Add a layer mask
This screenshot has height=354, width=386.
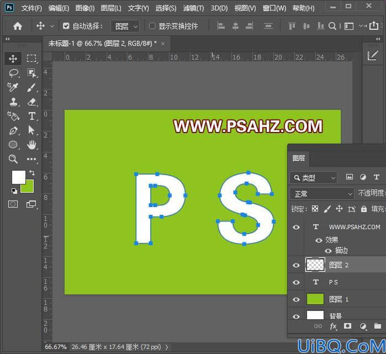[x=347, y=326]
